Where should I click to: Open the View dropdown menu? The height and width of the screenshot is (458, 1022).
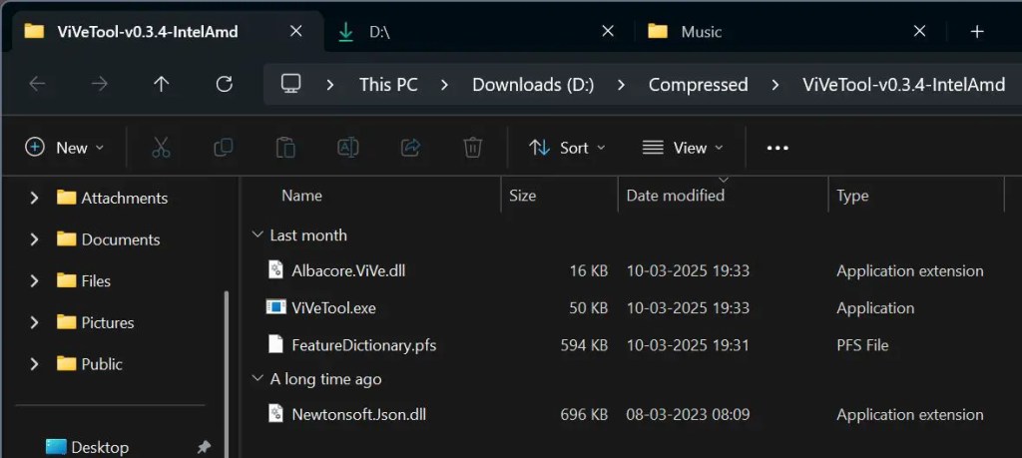point(683,148)
